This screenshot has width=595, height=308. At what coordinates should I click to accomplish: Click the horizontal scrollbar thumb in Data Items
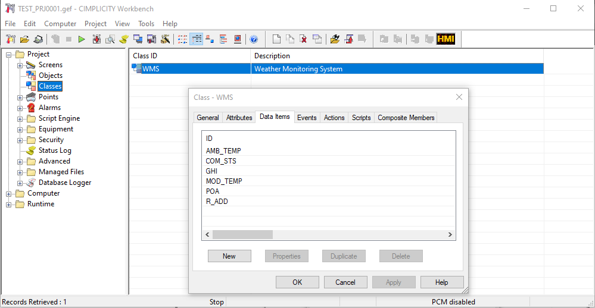242,234
